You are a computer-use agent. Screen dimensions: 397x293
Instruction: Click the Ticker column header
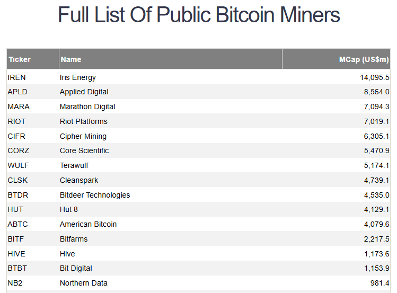[x=20, y=59]
